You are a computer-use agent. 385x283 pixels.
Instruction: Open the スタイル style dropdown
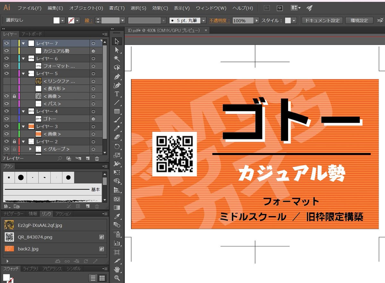click(x=294, y=21)
